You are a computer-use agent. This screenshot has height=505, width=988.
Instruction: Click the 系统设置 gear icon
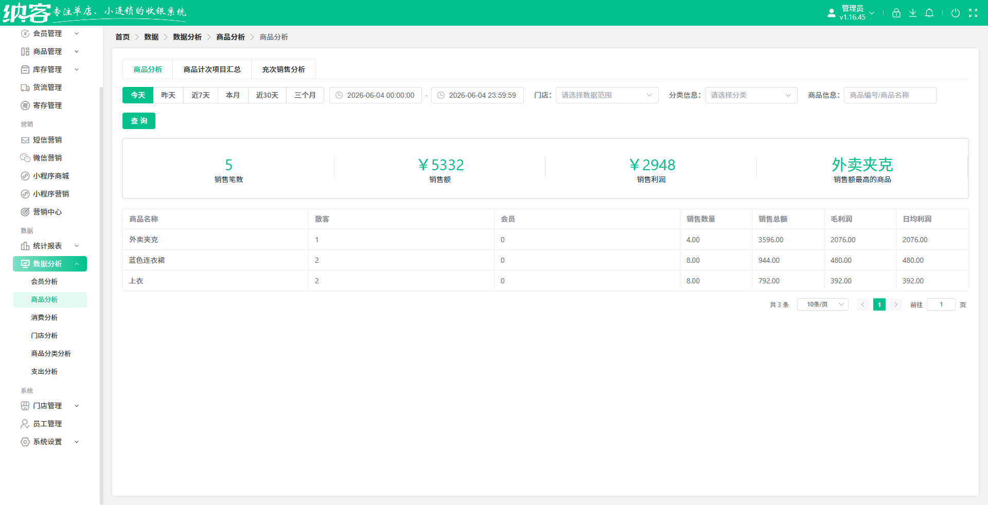(x=25, y=442)
